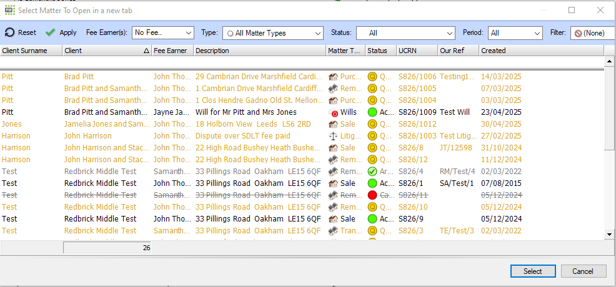
Task: Click red Cancelled status icon for S826/11
Action: 372,195
